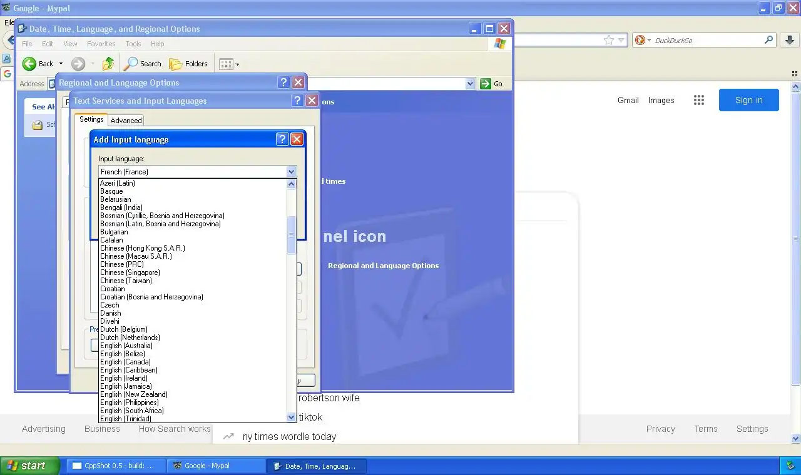Open Google apps grid icon
Screen dimensions: 801x475
tap(699, 100)
